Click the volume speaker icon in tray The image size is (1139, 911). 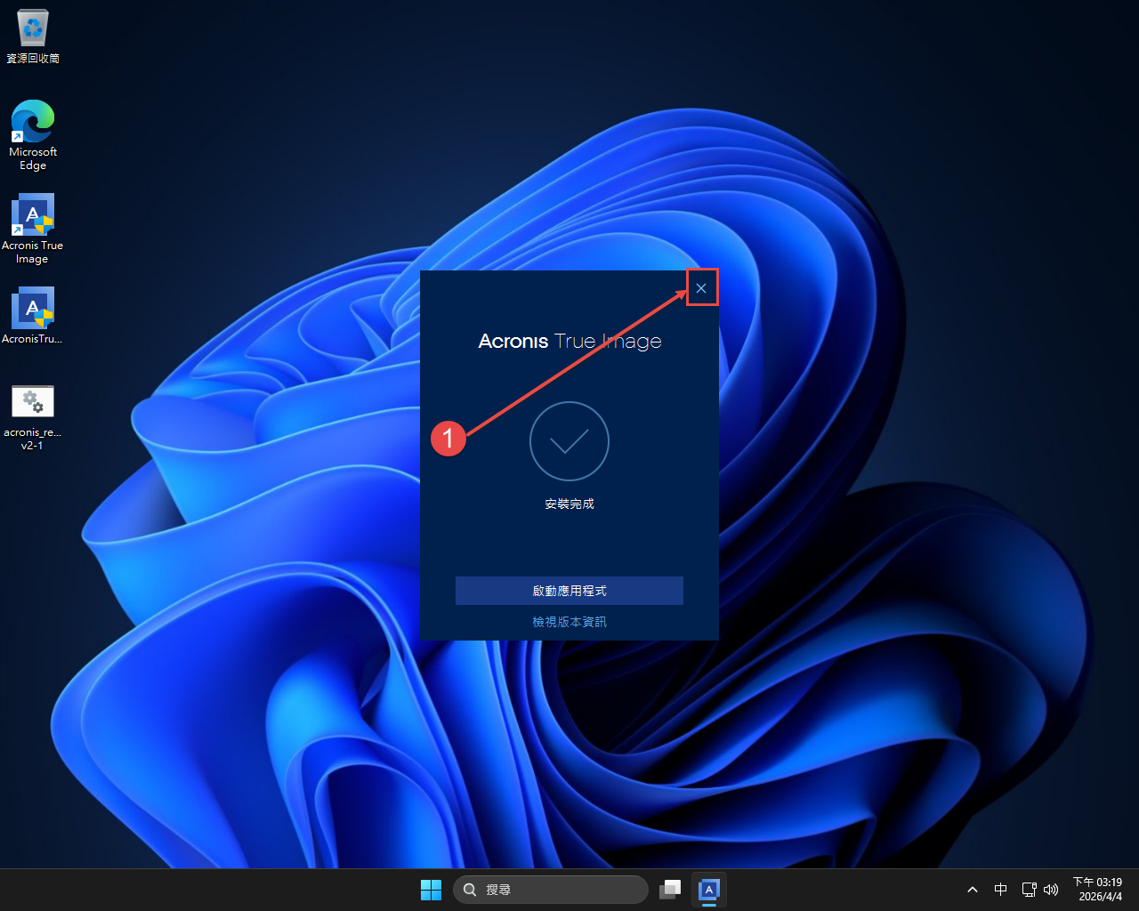pos(1051,890)
